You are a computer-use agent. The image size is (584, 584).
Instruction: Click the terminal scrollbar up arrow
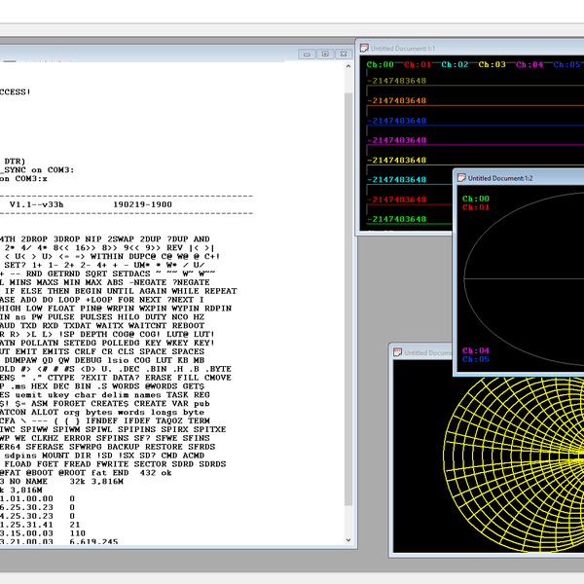pyautogui.click(x=348, y=66)
